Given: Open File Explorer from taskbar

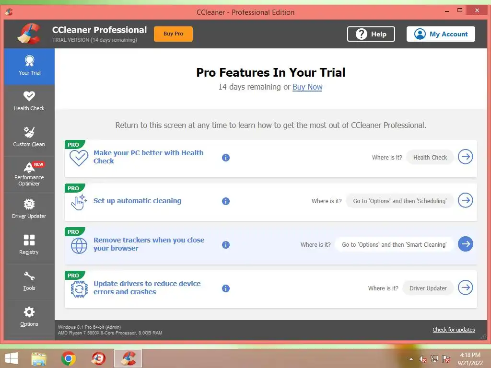Looking at the screenshot, I should 39,358.
